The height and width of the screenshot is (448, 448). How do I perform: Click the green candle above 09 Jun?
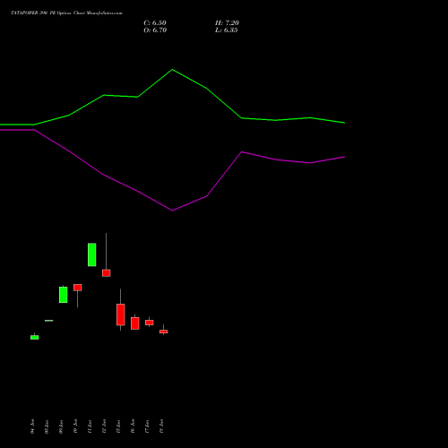pos(64,295)
